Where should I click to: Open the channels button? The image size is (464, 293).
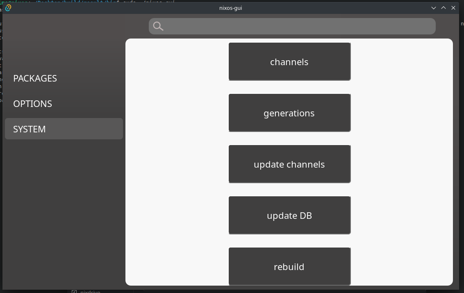(289, 61)
